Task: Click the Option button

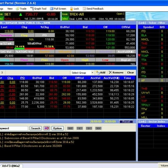Action: click(x=57, y=128)
